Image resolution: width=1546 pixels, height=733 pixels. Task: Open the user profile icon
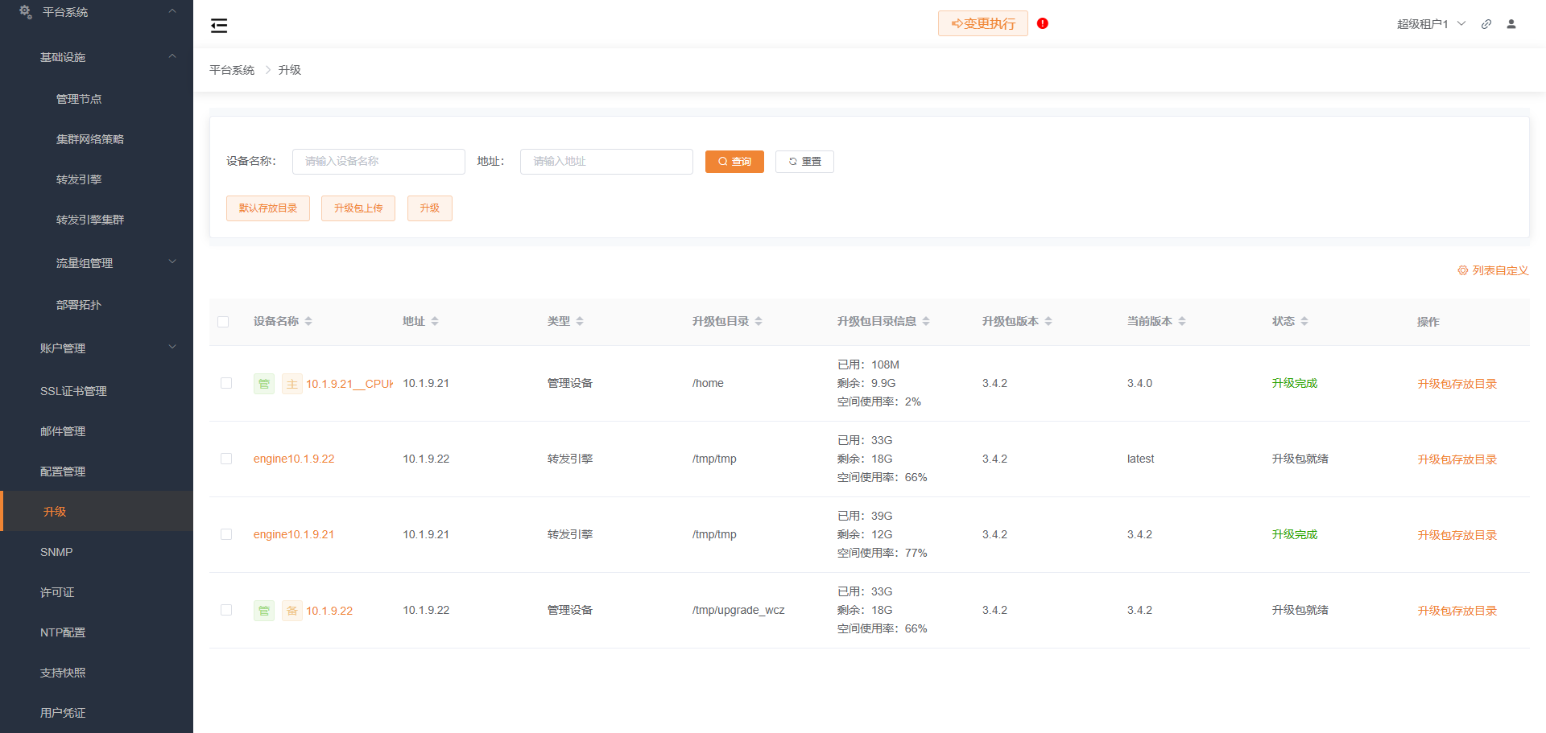pos(1511,24)
